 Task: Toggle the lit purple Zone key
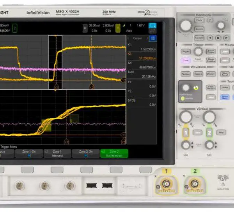pos(186,60)
